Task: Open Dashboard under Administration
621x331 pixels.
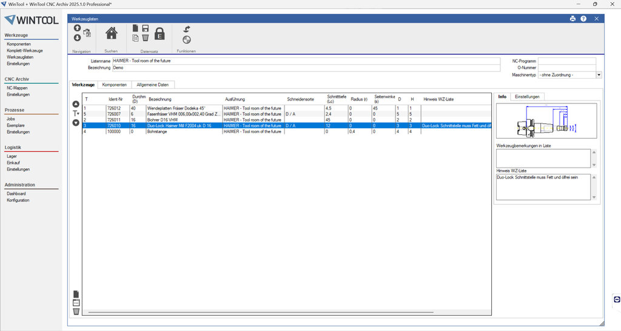Action: (x=16, y=194)
